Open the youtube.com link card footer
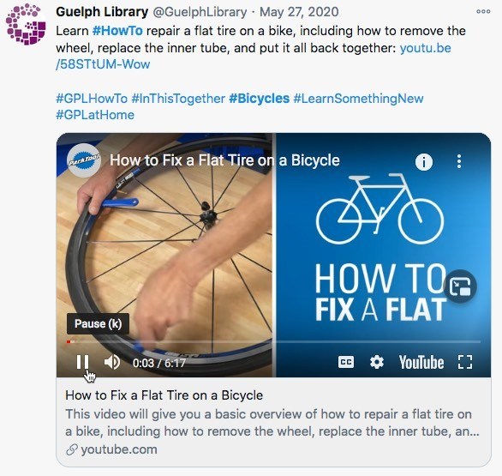Image resolution: width=502 pixels, height=476 pixels. (111, 449)
